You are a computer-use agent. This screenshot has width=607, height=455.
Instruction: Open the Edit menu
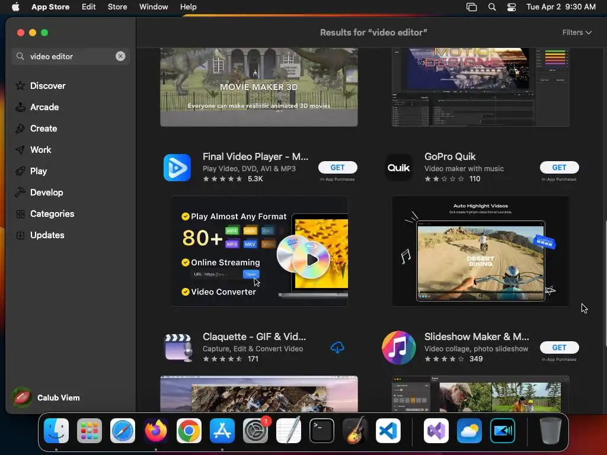tap(89, 7)
